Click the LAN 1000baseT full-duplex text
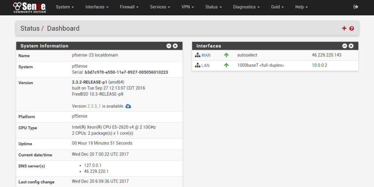This screenshot has width=374, height=187. point(261,65)
